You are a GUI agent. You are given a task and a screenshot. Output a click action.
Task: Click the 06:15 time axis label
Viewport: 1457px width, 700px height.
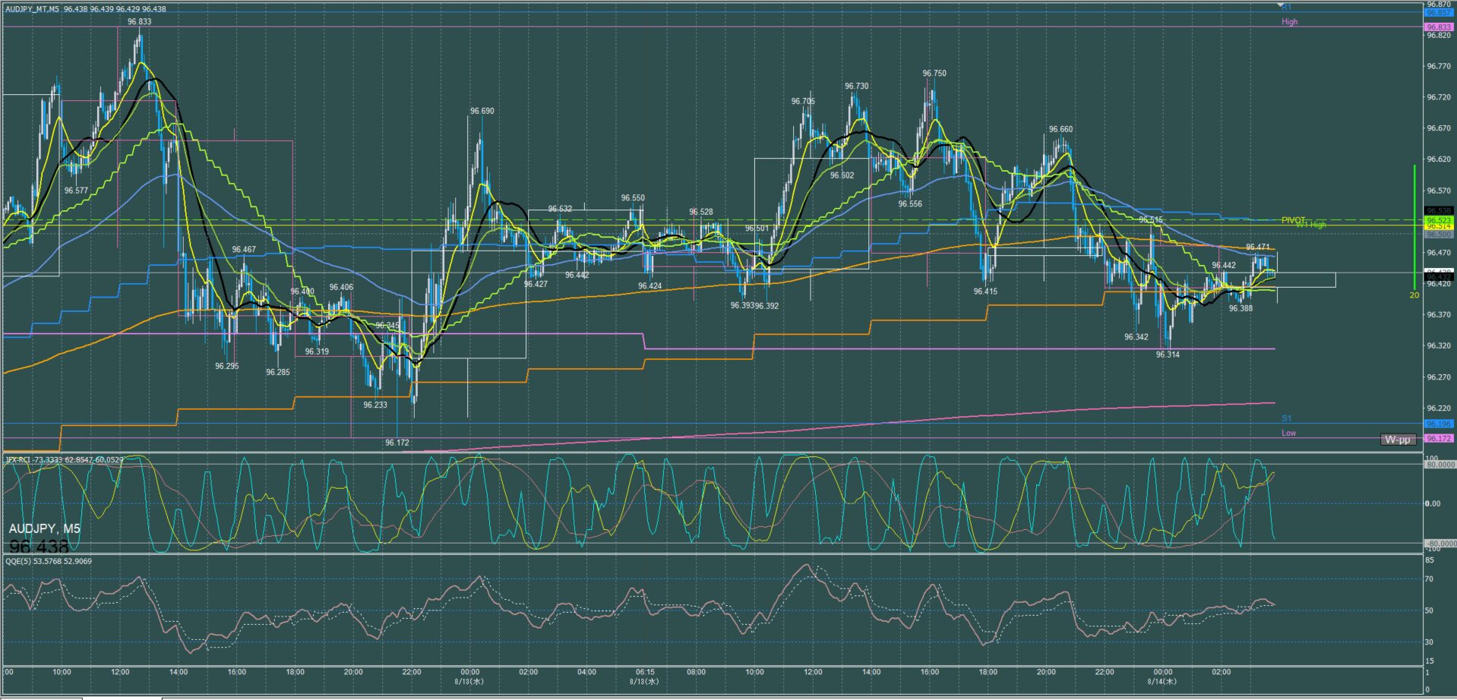pyautogui.click(x=645, y=672)
